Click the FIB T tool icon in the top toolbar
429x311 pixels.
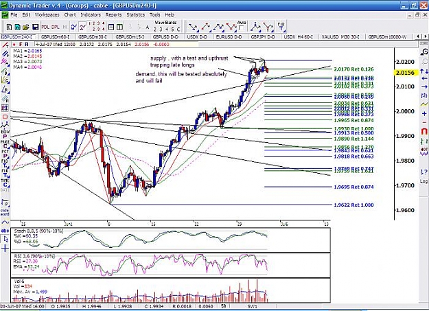click(x=281, y=27)
